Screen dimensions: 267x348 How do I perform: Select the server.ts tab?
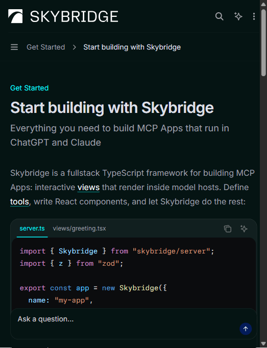click(x=32, y=228)
